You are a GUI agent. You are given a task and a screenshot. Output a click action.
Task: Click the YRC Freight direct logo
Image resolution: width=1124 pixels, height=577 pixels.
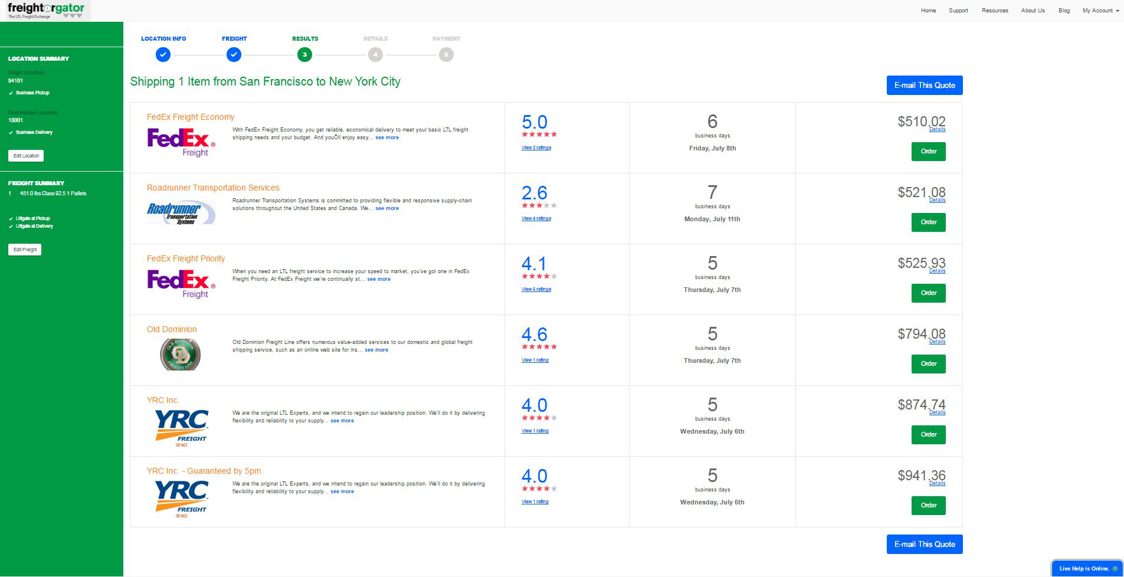click(x=180, y=427)
